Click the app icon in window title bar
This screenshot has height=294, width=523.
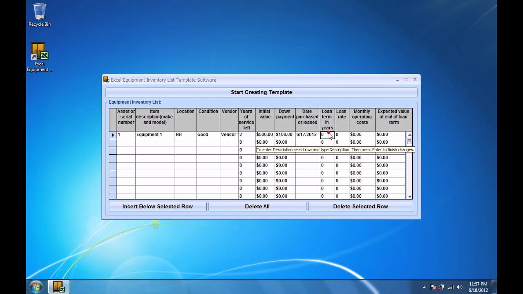click(x=106, y=80)
